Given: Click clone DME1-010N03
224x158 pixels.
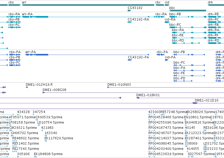Looking at the screenshot, I should tap(166, 87).
